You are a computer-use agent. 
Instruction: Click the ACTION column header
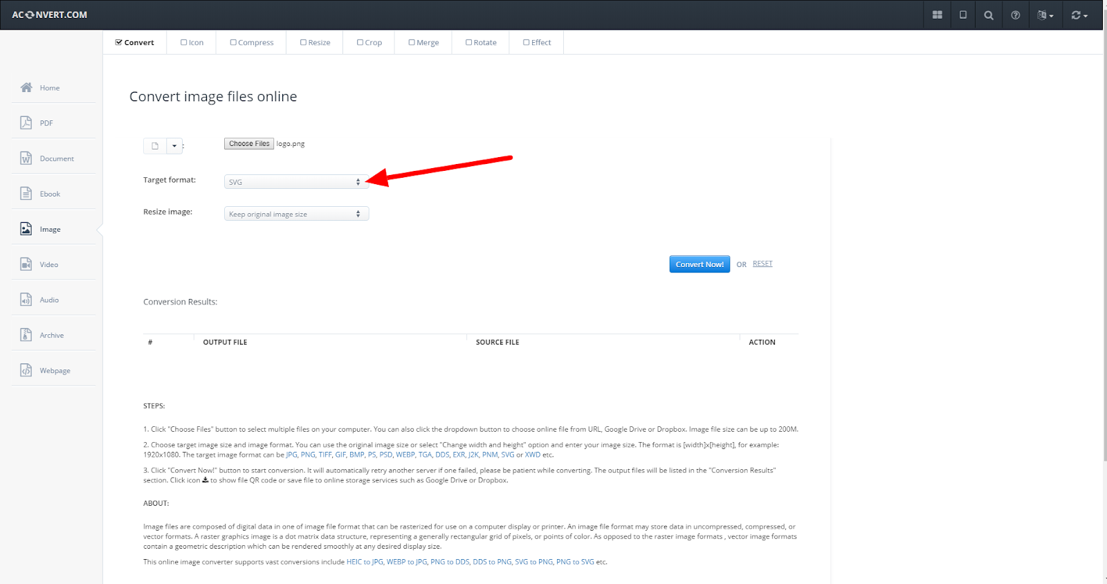point(762,343)
